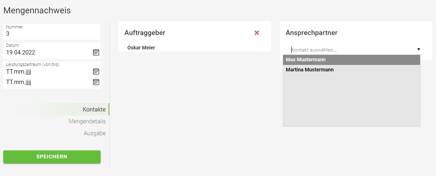Click the 'Kontakt auswählen...' search box
The image size is (436, 176).
tap(350, 50)
